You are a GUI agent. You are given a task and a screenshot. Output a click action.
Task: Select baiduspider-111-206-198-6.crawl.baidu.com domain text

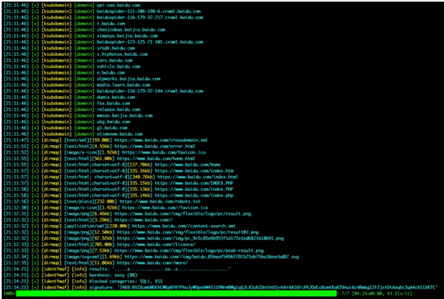tap(149, 11)
